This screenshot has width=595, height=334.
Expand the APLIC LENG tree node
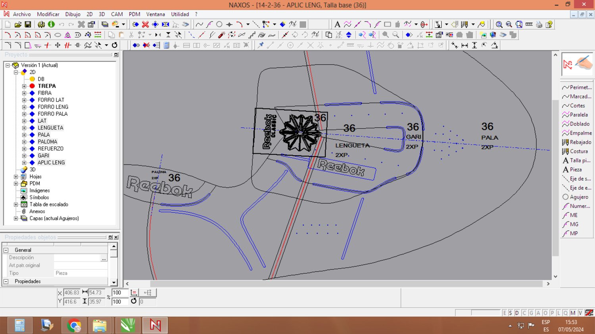(24, 163)
